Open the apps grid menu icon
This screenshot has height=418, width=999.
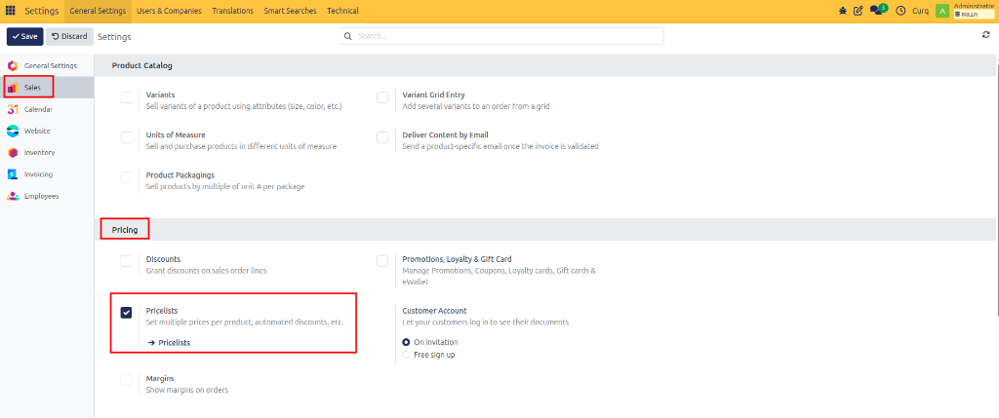10,11
